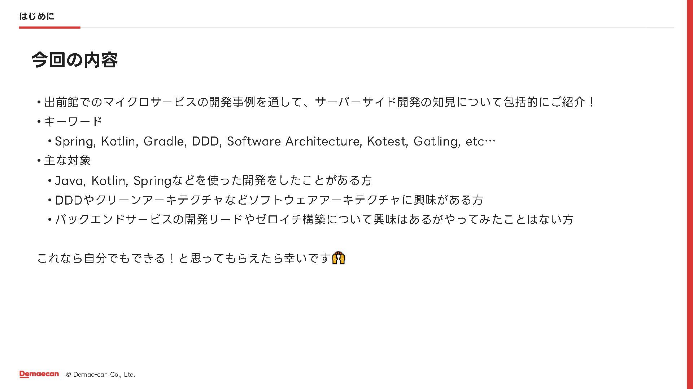
Task: Click the Demaecan logo in the footer
Action: (39, 374)
